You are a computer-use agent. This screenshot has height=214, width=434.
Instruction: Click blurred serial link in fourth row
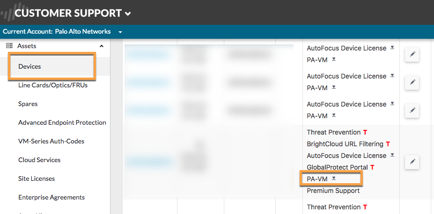[x=148, y=162]
